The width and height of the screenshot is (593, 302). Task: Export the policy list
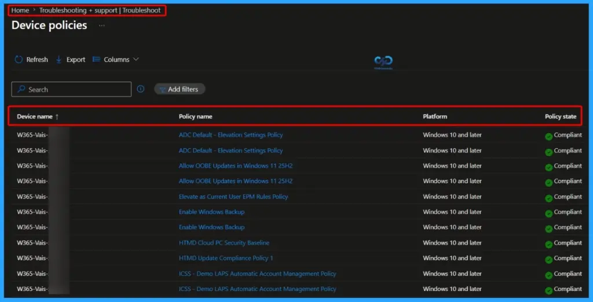(70, 60)
